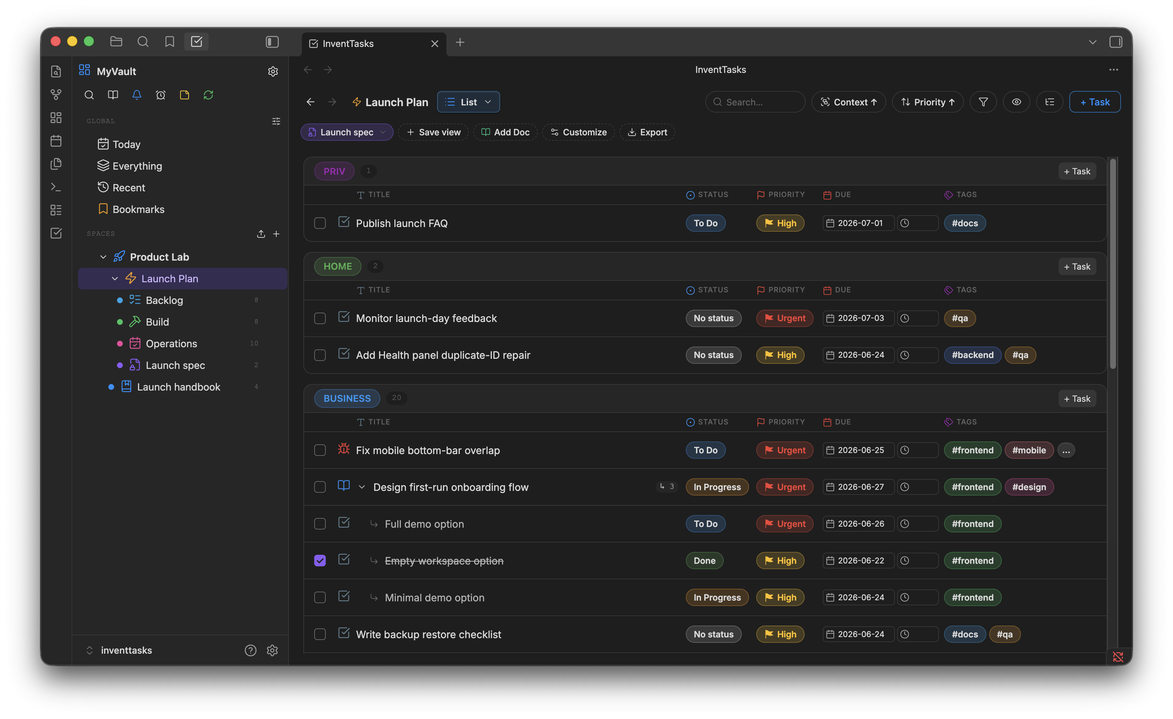The width and height of the screenshot is (1173, 719).
Task: Click Save view button
Action: coord(433,132)
